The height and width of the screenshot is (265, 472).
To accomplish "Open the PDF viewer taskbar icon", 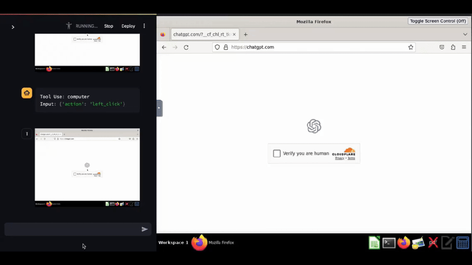I will (433, 243).
